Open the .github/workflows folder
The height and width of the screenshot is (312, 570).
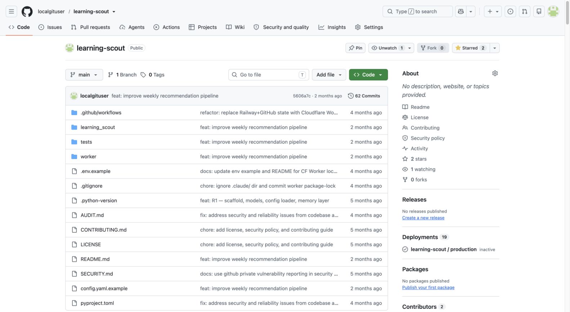101,113
